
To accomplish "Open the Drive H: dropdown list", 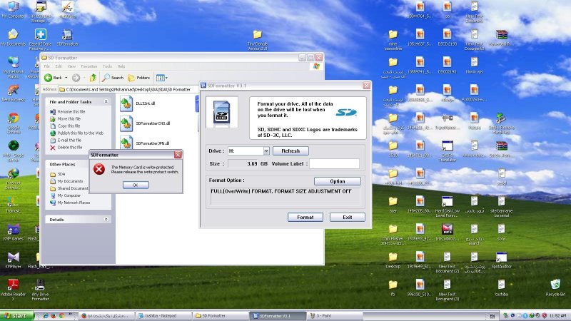I will click(266, 151).
